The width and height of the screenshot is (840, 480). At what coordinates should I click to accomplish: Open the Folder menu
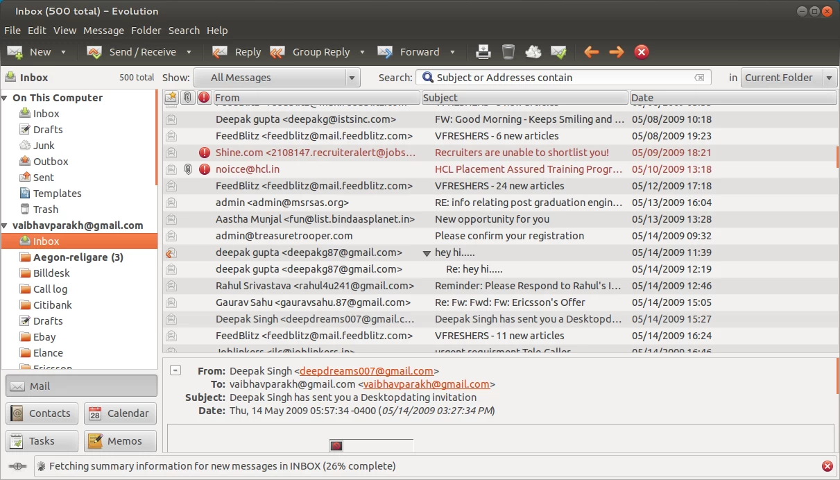pos(146,31)
